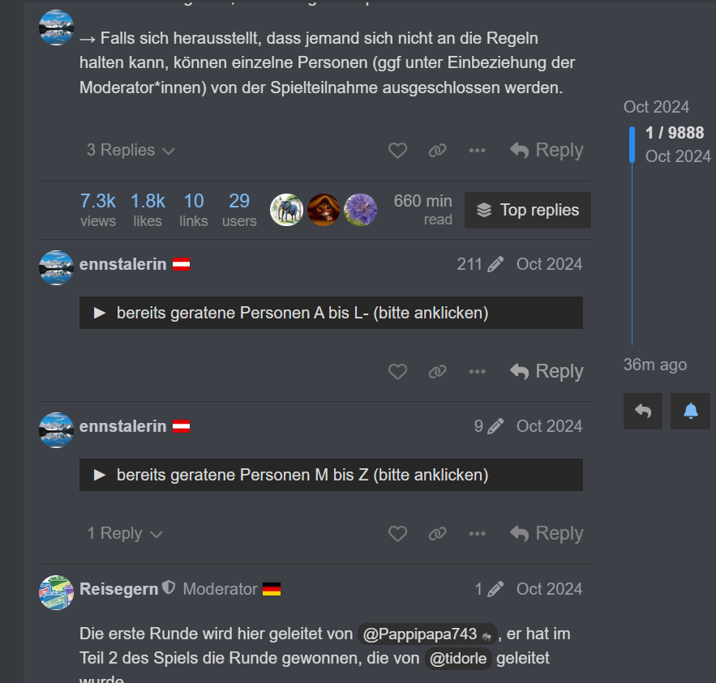The height and width of the screenshot is (683, 716).
Task: Expand 'bereits geratene Personen A bis L' section
Action: pyautogui.click(x=331, y=313)
